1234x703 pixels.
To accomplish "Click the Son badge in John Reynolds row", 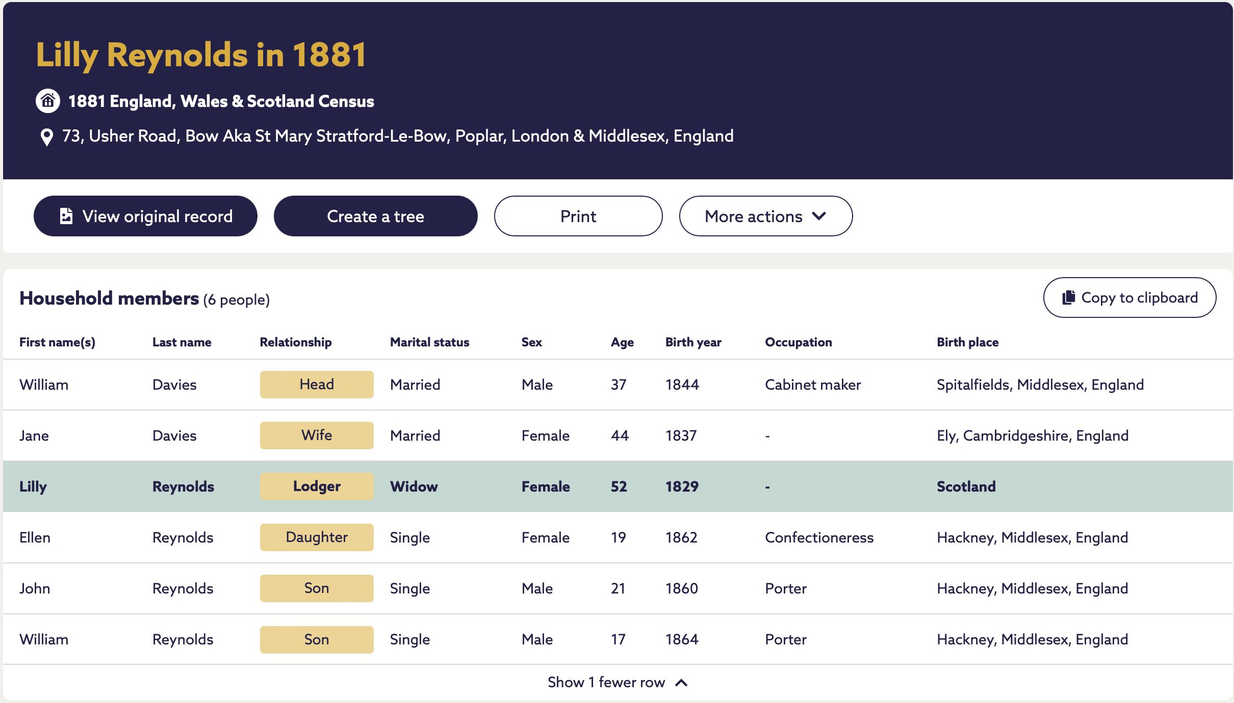I will click(317, 588).
